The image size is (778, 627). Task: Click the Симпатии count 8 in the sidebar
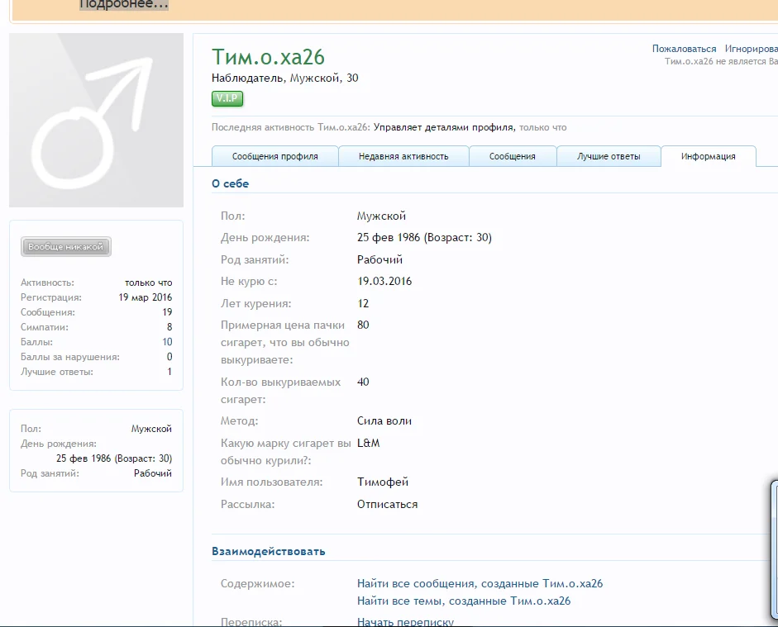[169, 327]
